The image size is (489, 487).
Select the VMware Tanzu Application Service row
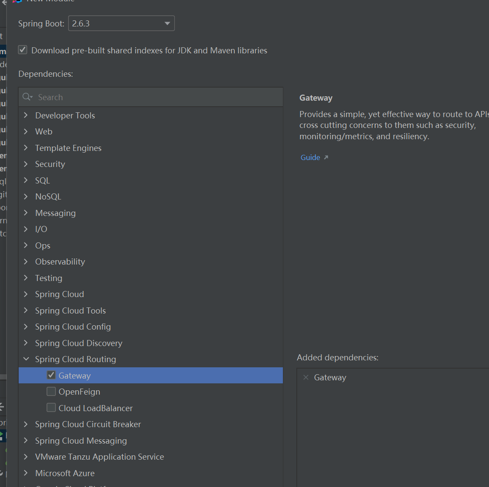(151, 457)
